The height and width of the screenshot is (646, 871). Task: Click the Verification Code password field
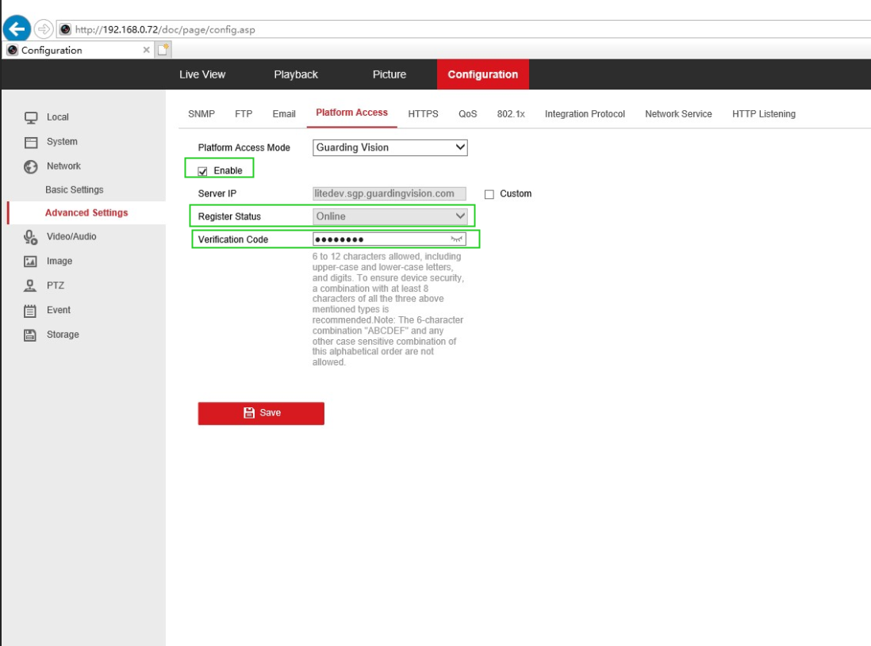point(389,239)
